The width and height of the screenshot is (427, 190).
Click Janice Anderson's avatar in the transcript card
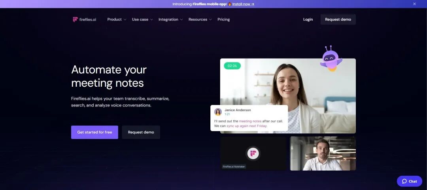[x=218, y=112]
